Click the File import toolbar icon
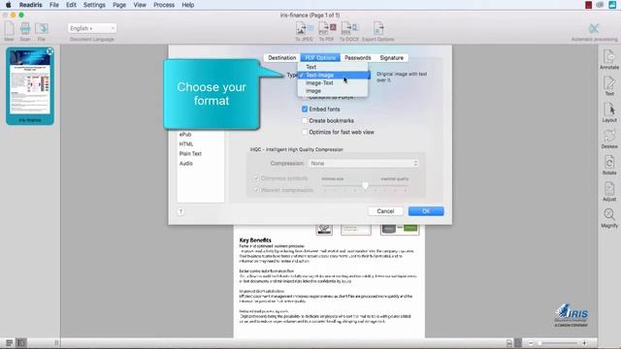This screenshot has width=621, height=349. 41,29
